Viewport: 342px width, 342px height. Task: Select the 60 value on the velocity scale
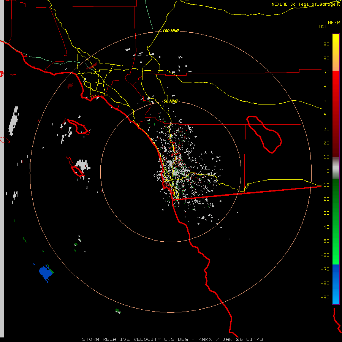(326, 86)
